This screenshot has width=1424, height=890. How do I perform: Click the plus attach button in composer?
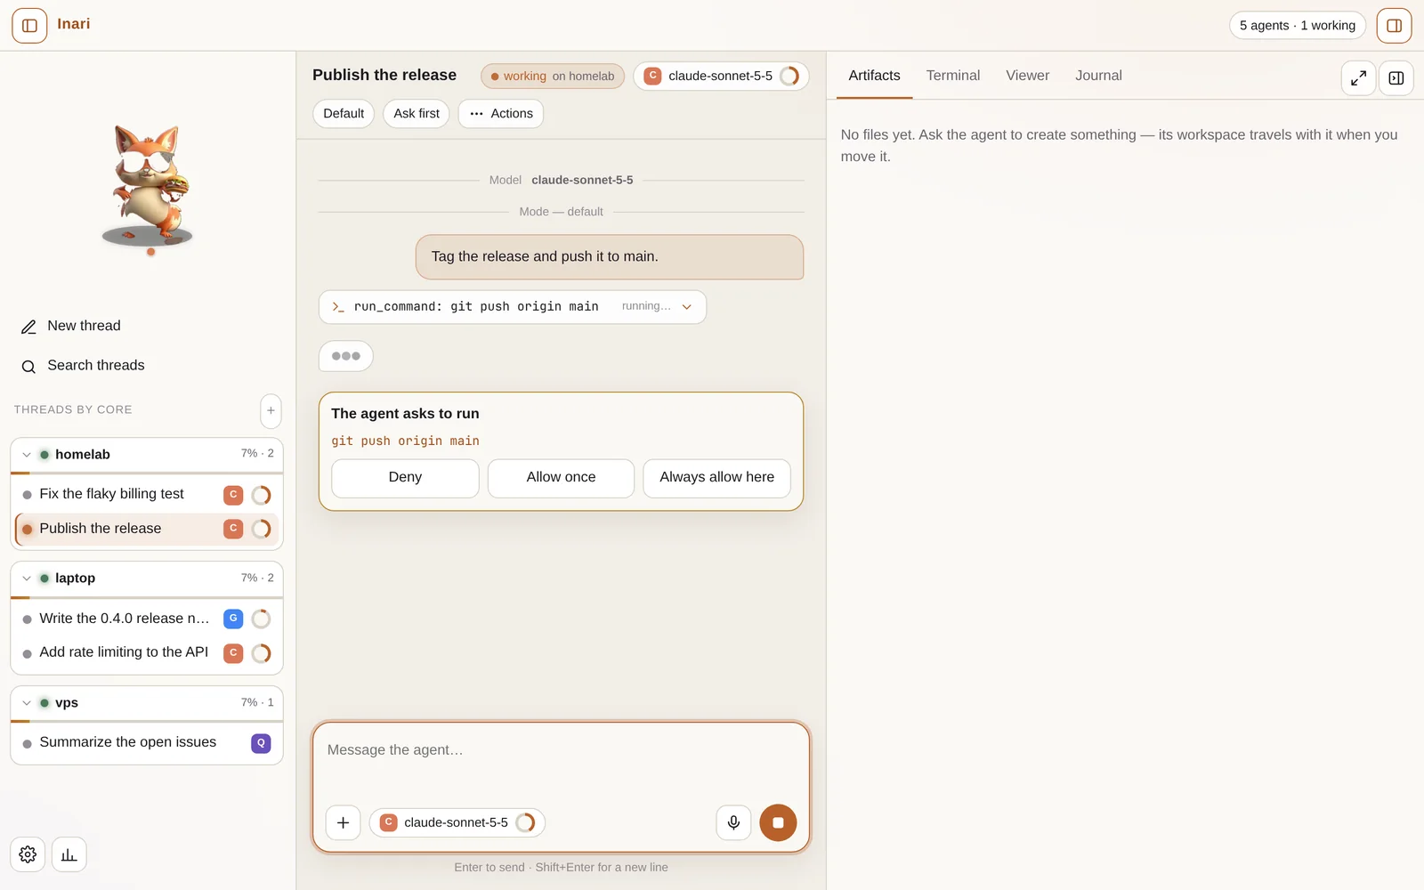click(x=344, y=823)
